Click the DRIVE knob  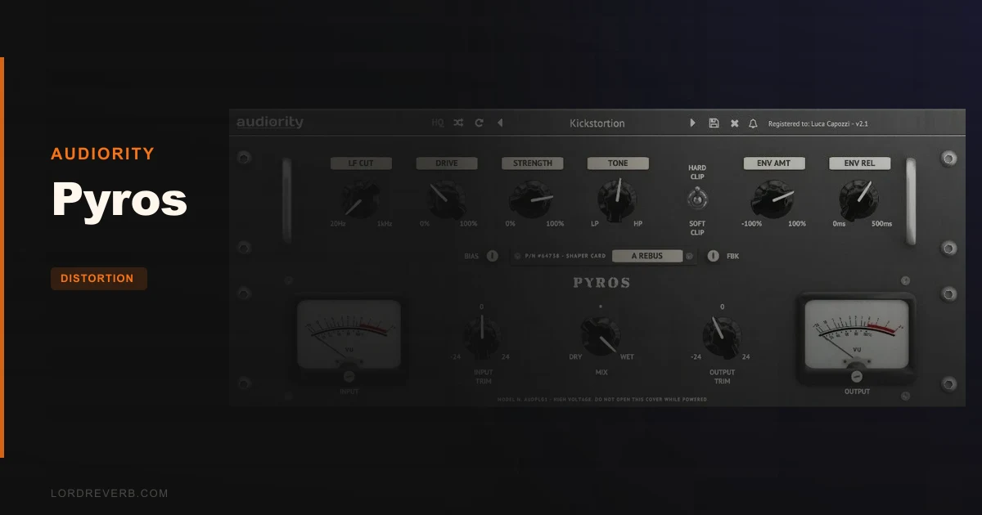click(447, 199)
